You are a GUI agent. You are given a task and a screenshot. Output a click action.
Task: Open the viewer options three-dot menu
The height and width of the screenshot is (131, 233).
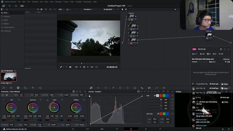click(x=118, y=9)
